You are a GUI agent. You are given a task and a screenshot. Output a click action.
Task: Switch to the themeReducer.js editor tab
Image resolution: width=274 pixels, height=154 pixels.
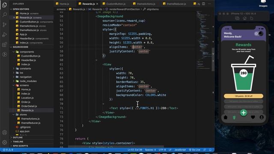[176, 4]
